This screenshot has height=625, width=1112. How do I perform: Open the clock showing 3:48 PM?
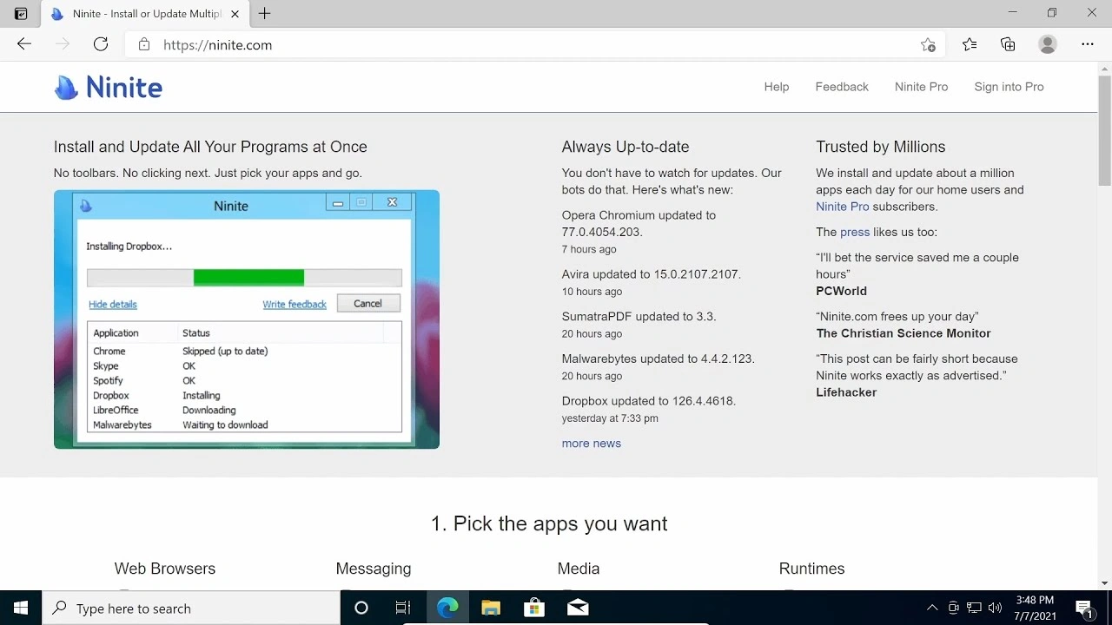1035,608
